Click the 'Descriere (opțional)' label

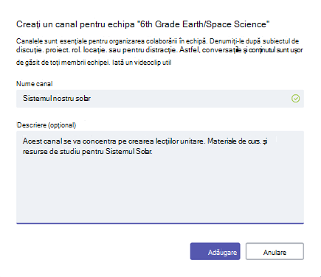tap(46, 125)
